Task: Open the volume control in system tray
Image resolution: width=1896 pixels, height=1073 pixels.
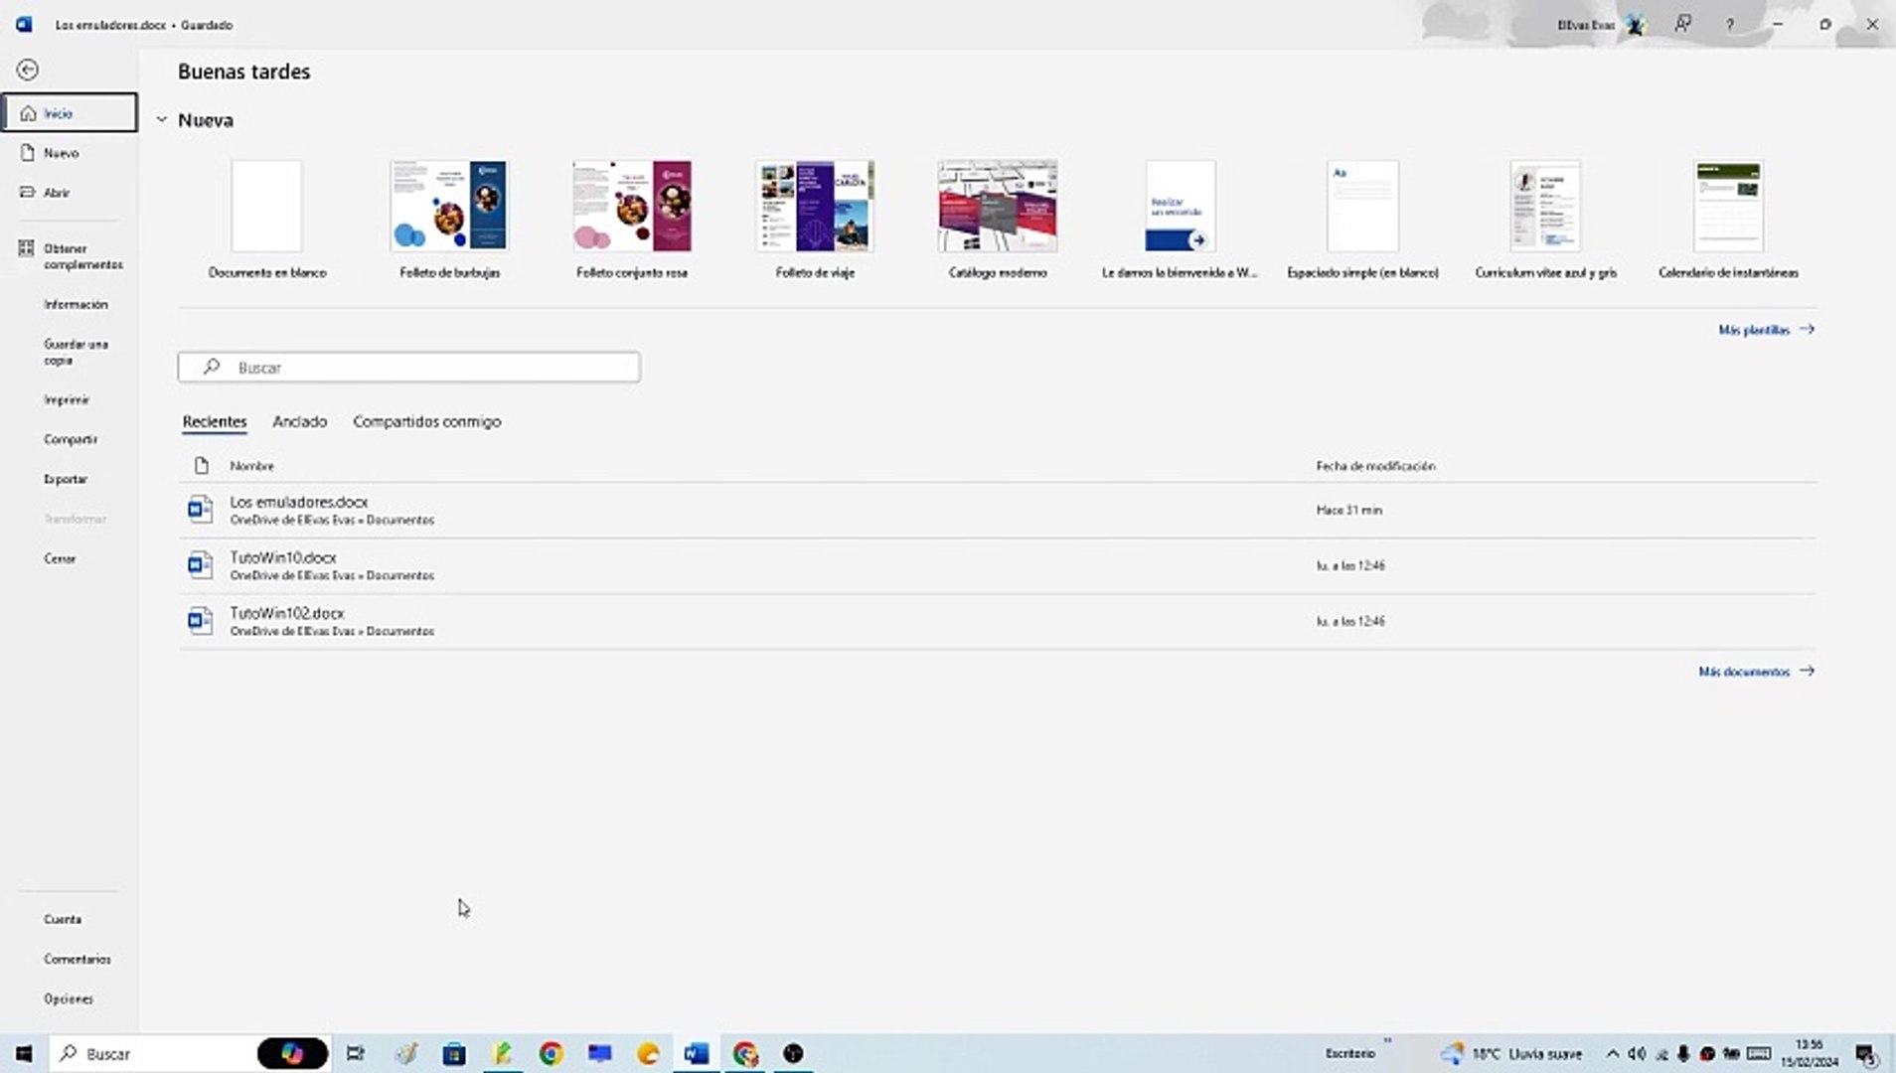Action: tap(1637, 1053)
